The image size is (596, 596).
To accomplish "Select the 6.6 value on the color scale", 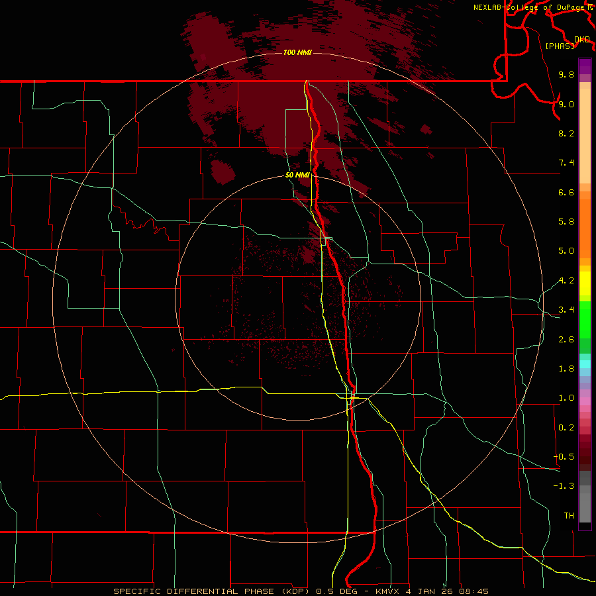I will [x=566, y=192].
